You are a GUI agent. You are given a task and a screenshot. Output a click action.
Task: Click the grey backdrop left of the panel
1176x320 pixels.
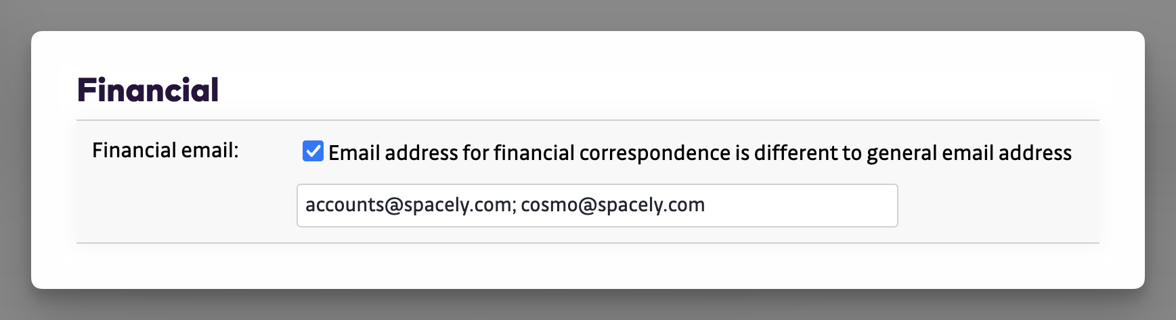coord(15,160)
